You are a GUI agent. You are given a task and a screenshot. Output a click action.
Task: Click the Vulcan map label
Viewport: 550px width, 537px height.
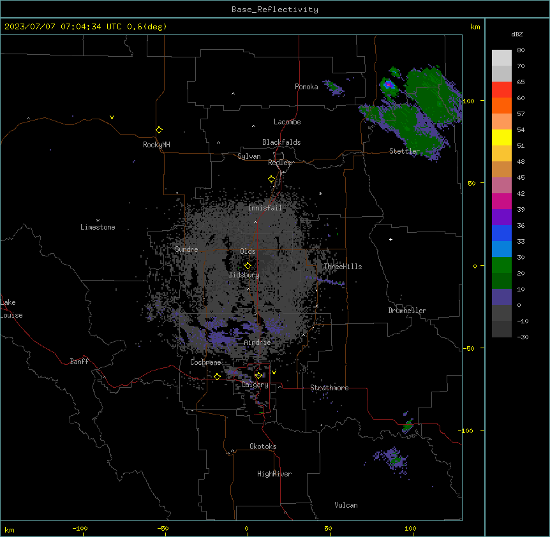pos(346,505)
